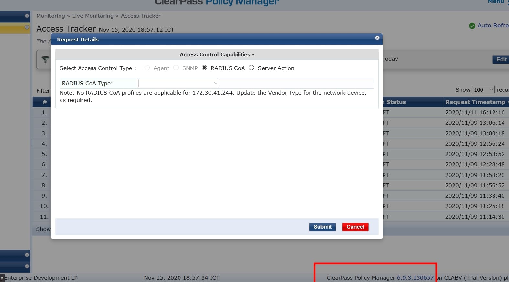Select the Server Action radio button
The height and width of the screenshot is (282, 509).
tap(251, 68)
